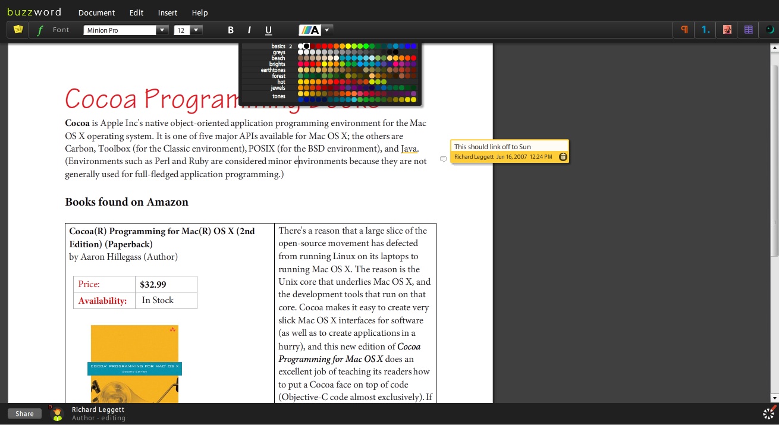Expand the font size 12 dropdown arrow
Screen dimensions: 779x425
197,30
